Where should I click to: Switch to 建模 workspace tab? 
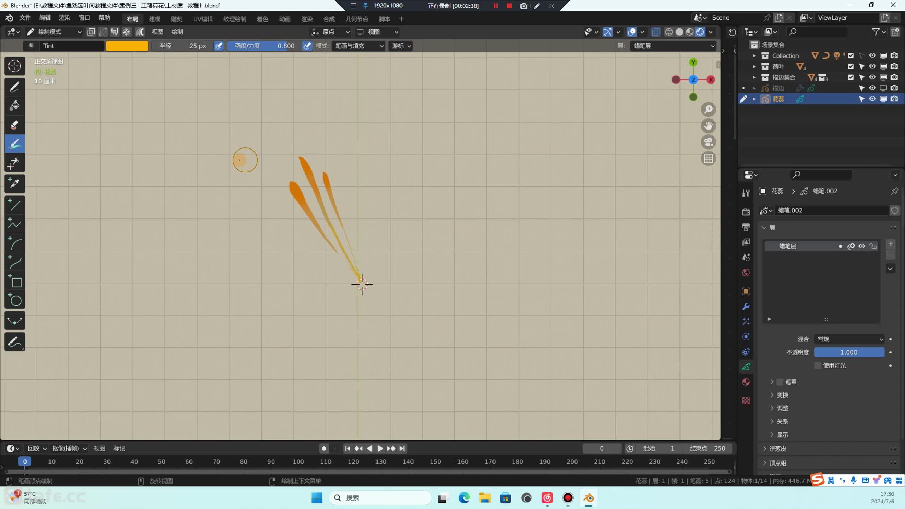[154, 19]
